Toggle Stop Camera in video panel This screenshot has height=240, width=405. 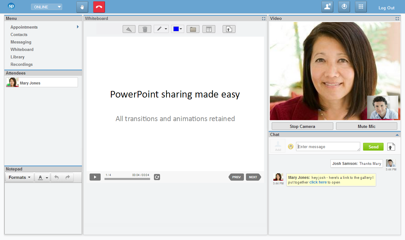(x=302, y=126)
